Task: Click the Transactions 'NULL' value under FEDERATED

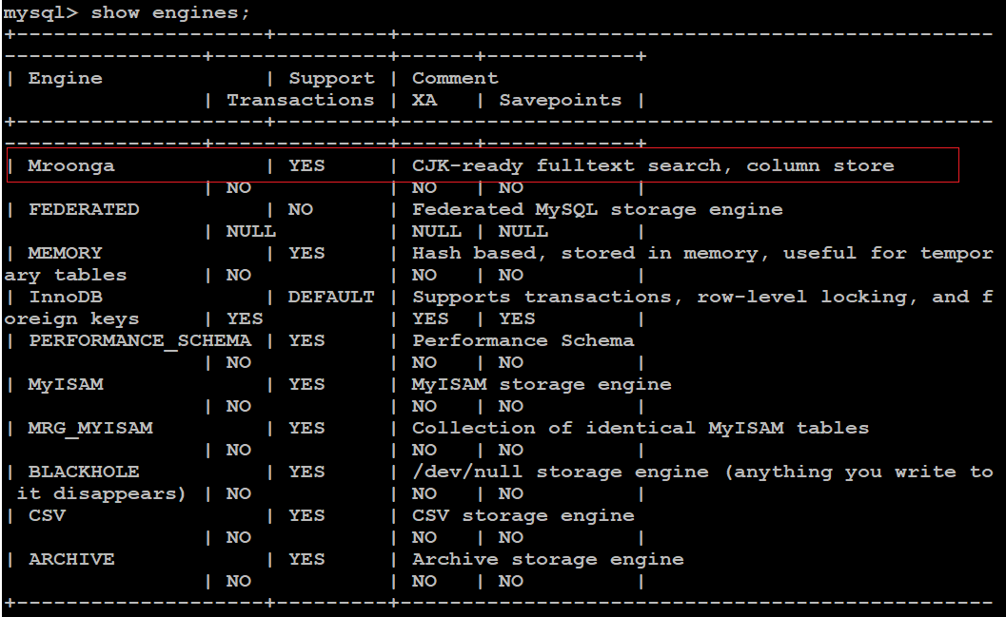Action: point(251,231)
